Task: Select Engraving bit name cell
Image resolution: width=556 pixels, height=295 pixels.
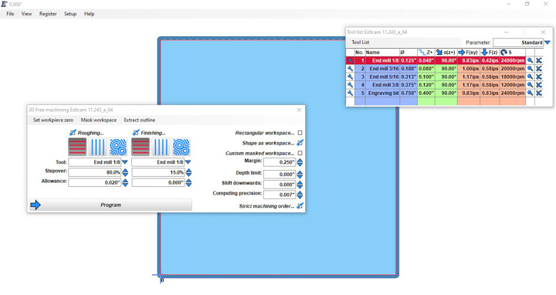Action: point(382,93)
